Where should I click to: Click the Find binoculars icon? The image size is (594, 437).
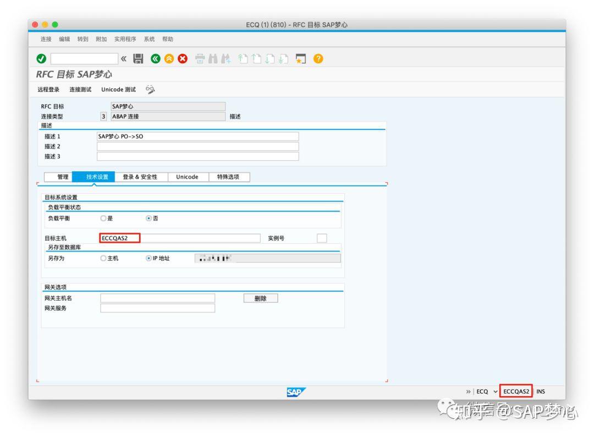[x=213, y=59]
